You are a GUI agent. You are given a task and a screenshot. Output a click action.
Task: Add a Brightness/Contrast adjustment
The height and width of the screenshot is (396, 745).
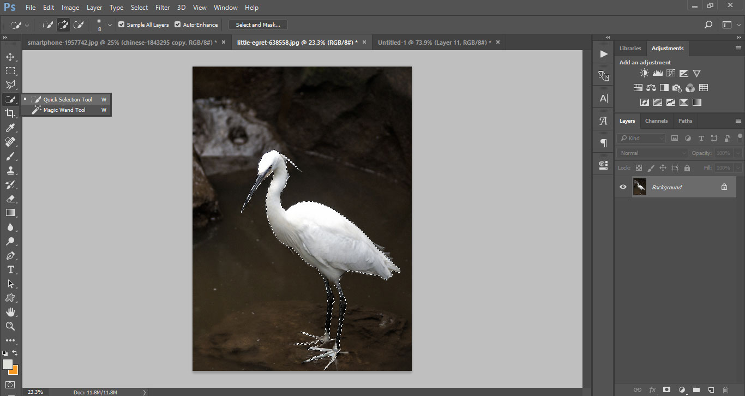click(x=644, y=73)
